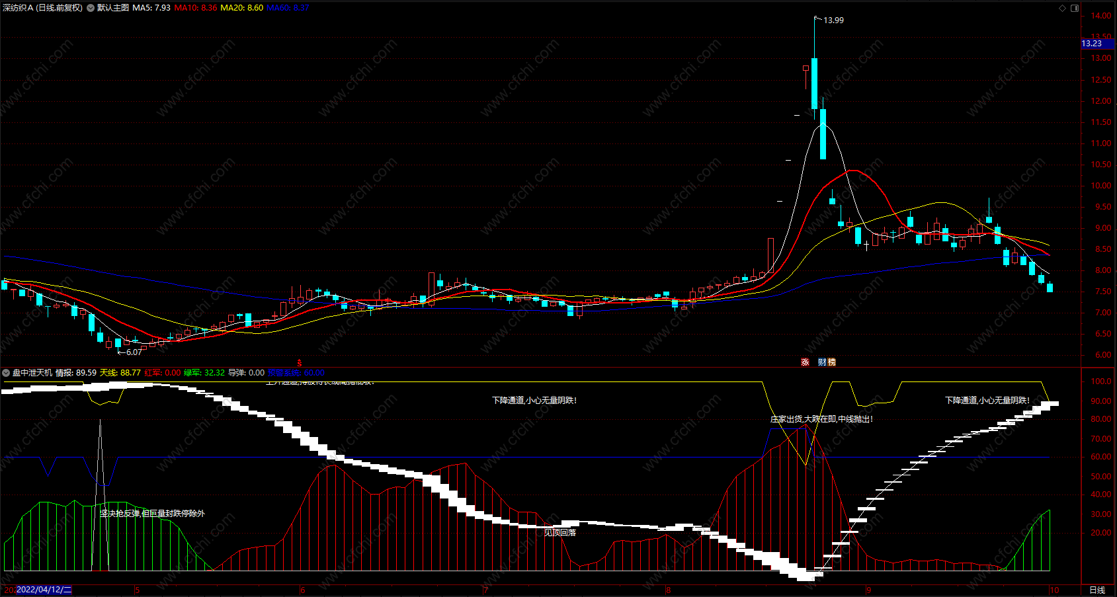
Task: Click the 盘中泄天机 indicator name
Action: [32, 373]
